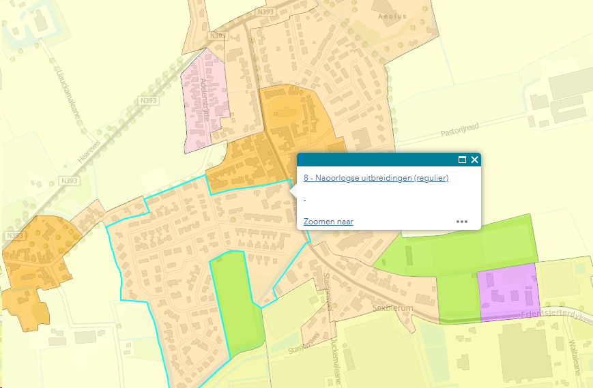Close the feature info popup

pos(475,160)
